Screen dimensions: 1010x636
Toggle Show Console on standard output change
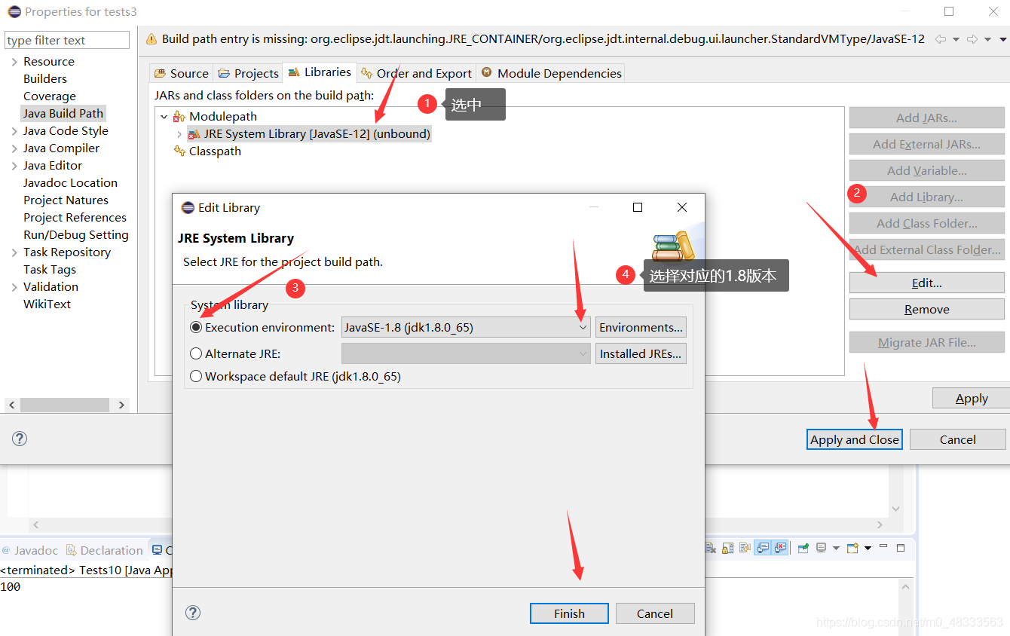tap(763, 548)
